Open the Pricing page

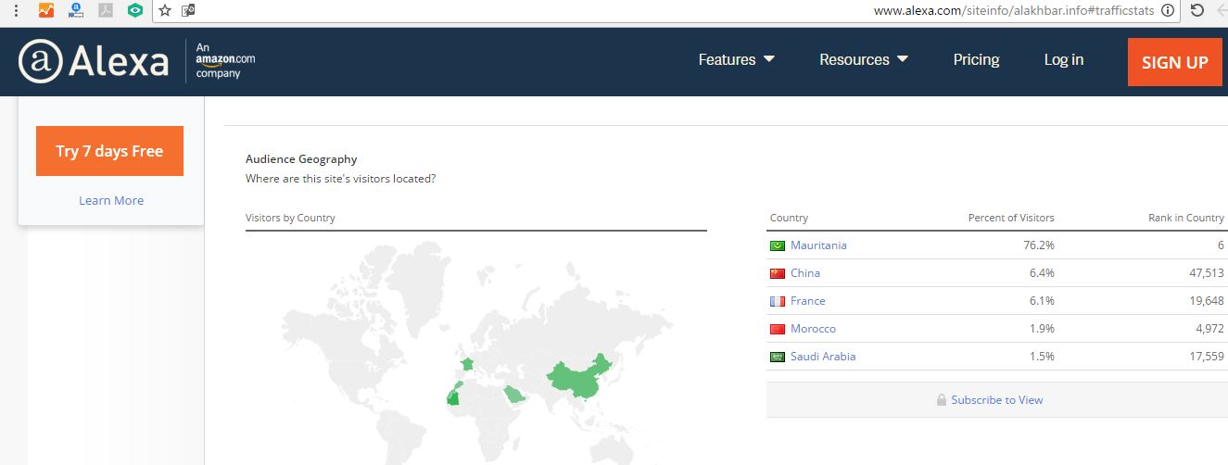(976, 60)
